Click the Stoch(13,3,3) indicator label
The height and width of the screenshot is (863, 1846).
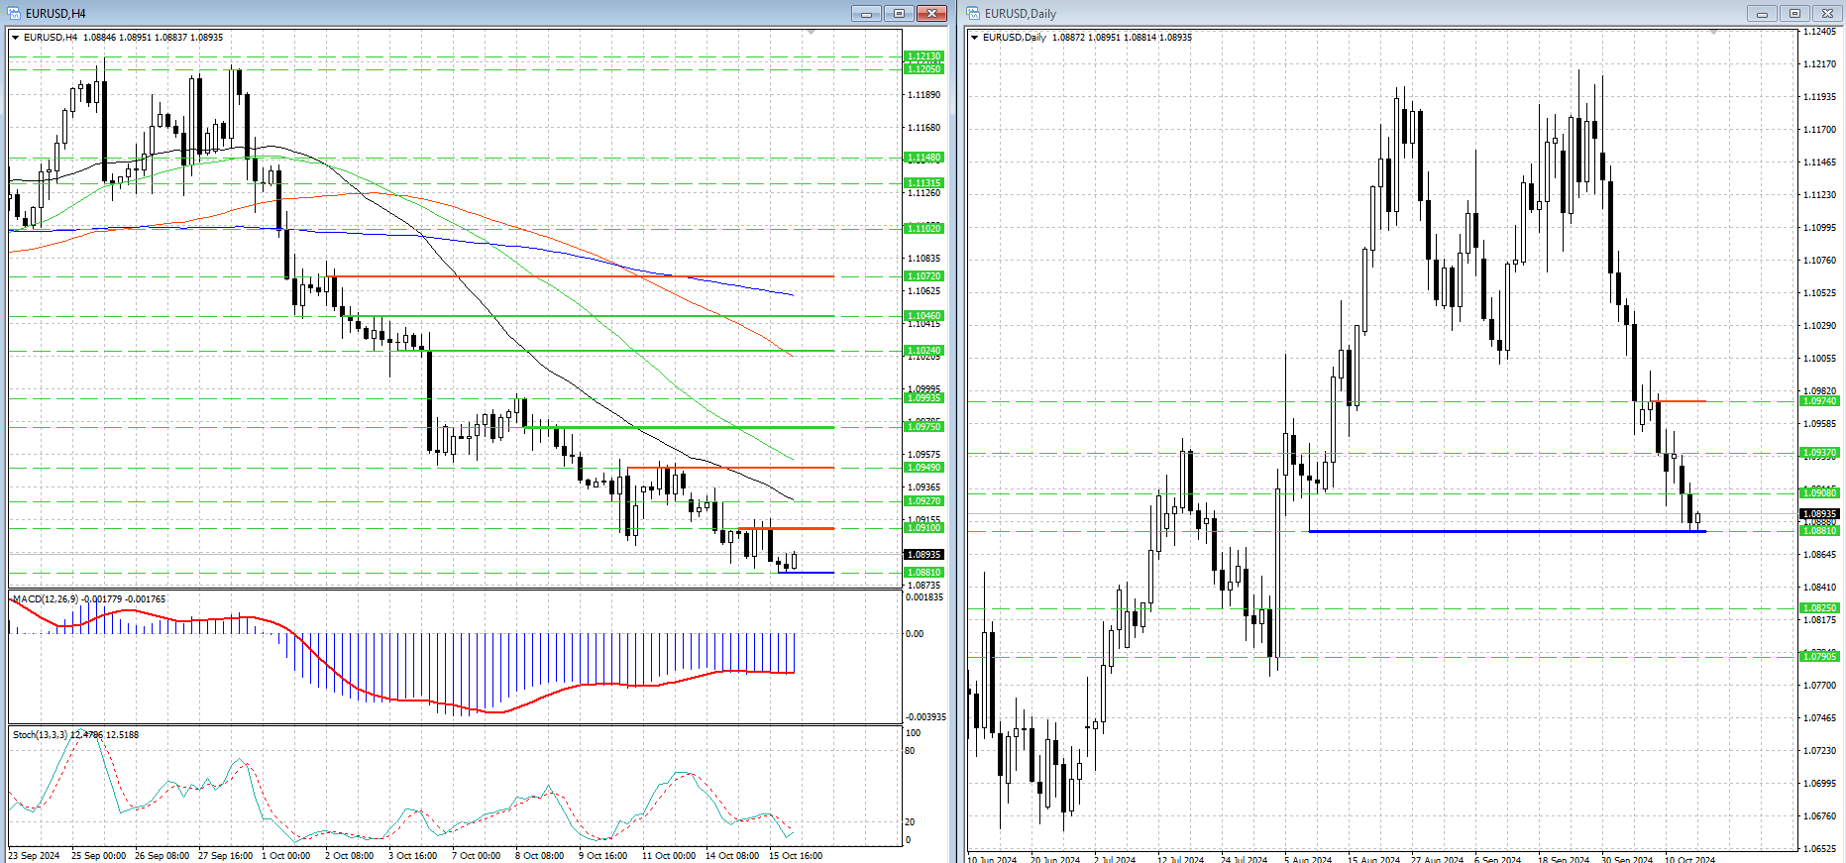pyautogui.click(x=75, y=735)
